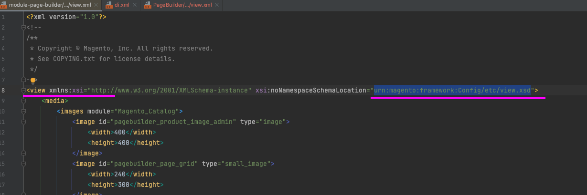This screenshot has height=195, width=587.
Task: Collapse the comment block at line 2
Action: [23, 27]
